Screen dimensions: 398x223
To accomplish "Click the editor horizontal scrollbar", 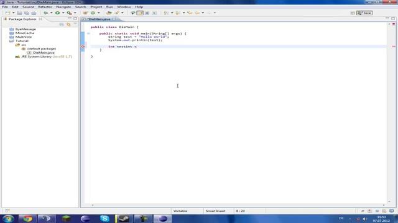I will [238, 205].
